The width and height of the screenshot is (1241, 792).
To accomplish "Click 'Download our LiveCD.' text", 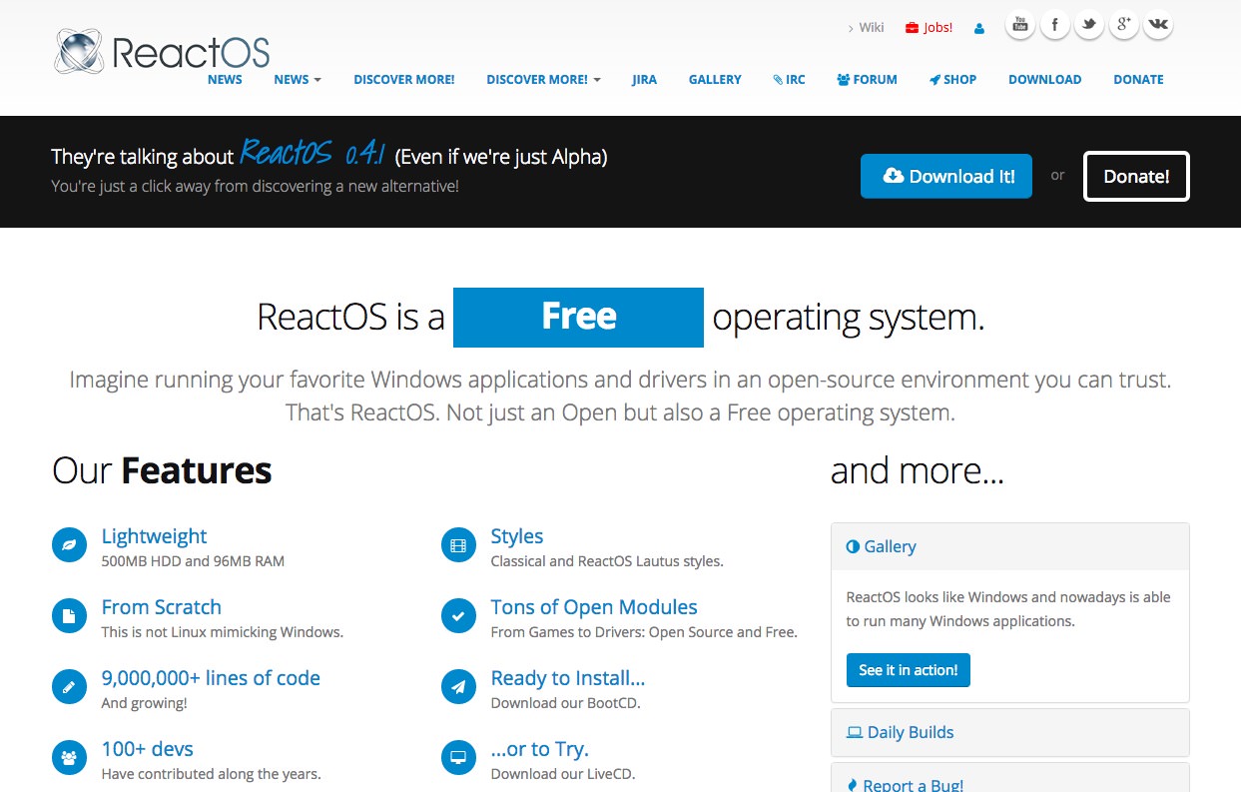I will tap(563, 774).
